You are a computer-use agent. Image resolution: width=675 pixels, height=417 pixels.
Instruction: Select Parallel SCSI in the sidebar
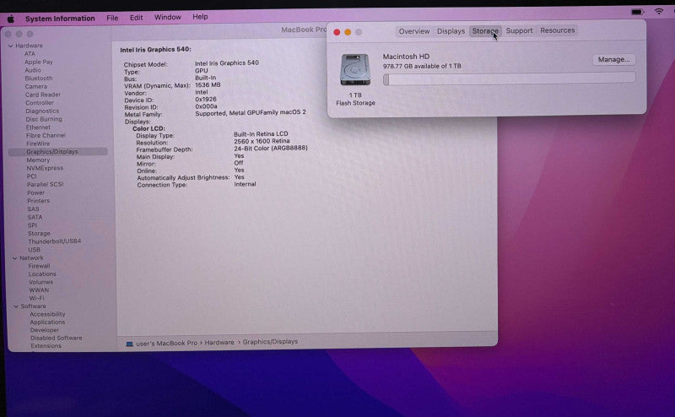(x=46, y=185)
